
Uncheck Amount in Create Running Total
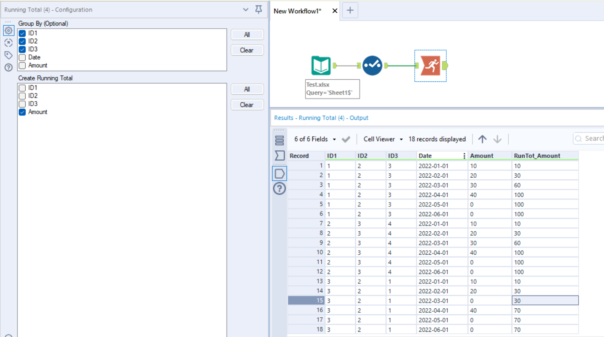(x=22, y=112)
